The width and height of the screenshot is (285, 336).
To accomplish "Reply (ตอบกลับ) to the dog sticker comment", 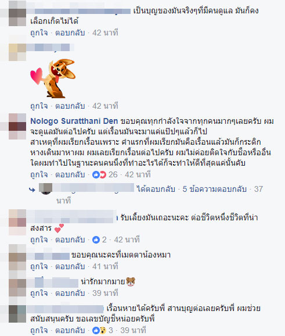I will (x=70, y=106).
